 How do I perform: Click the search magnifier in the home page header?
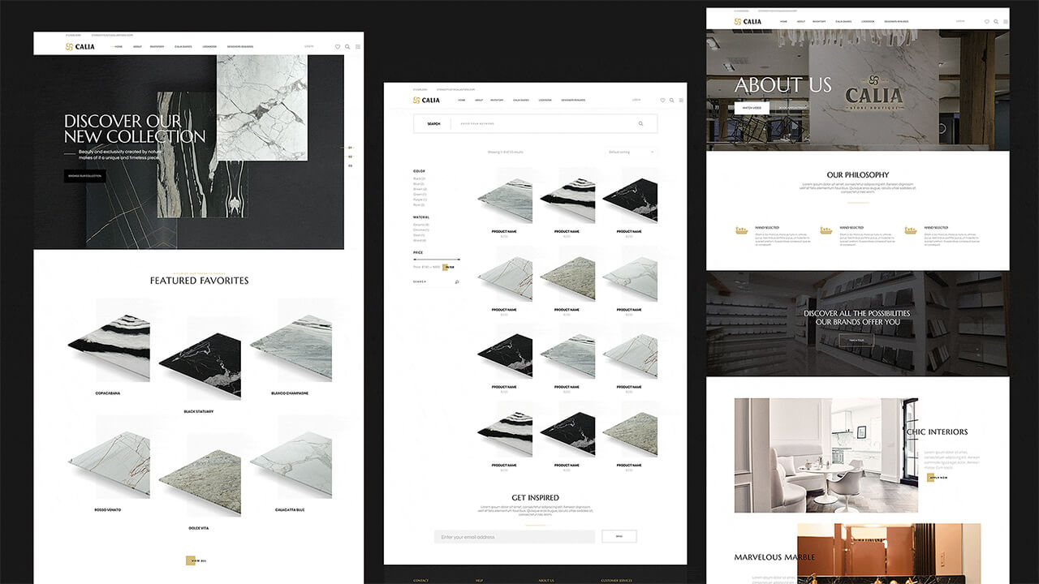[347, 47]
